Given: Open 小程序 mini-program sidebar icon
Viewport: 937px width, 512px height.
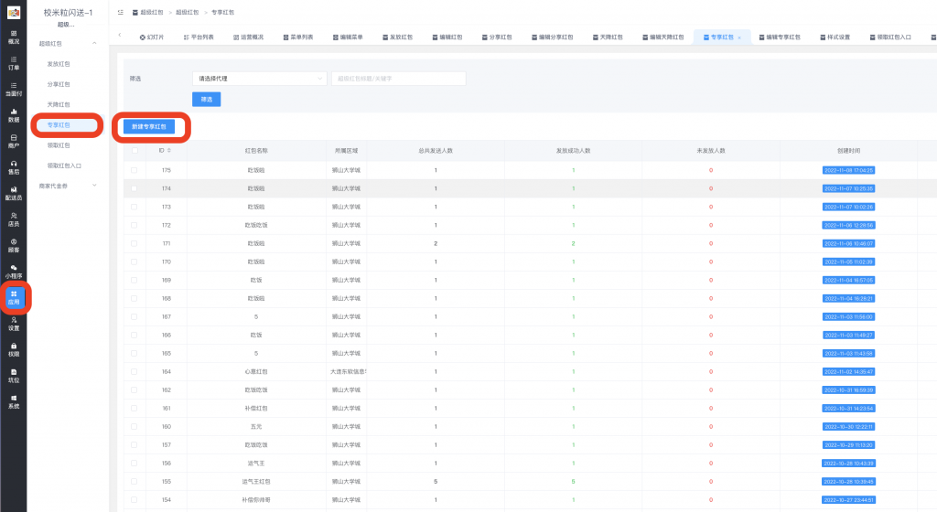Looking at the screenshot, I should (x=14, y=271).
